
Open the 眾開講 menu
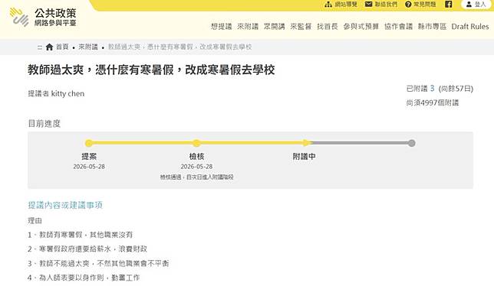click(274, 26)
